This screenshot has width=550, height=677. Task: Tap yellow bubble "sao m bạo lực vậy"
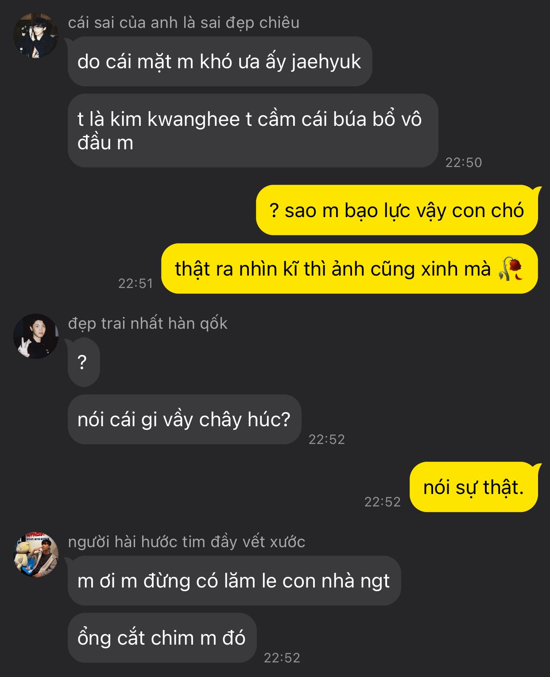[397, 210]
